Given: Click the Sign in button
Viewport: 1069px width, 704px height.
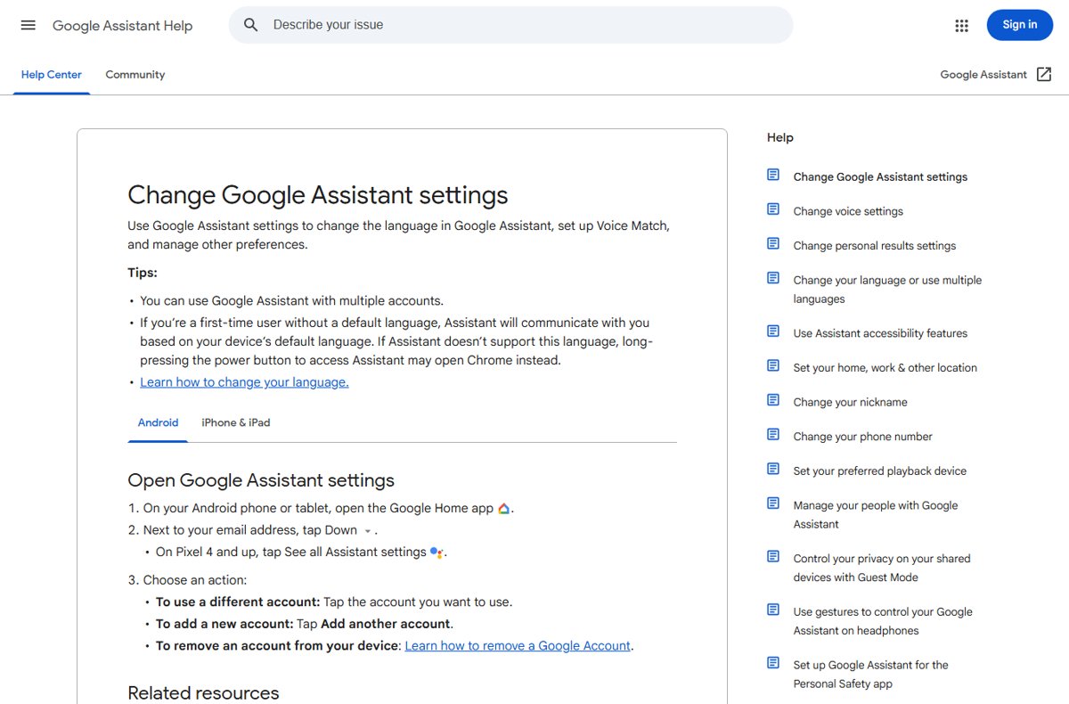Looking at the screenshot, I should [x=1020, y=25].
